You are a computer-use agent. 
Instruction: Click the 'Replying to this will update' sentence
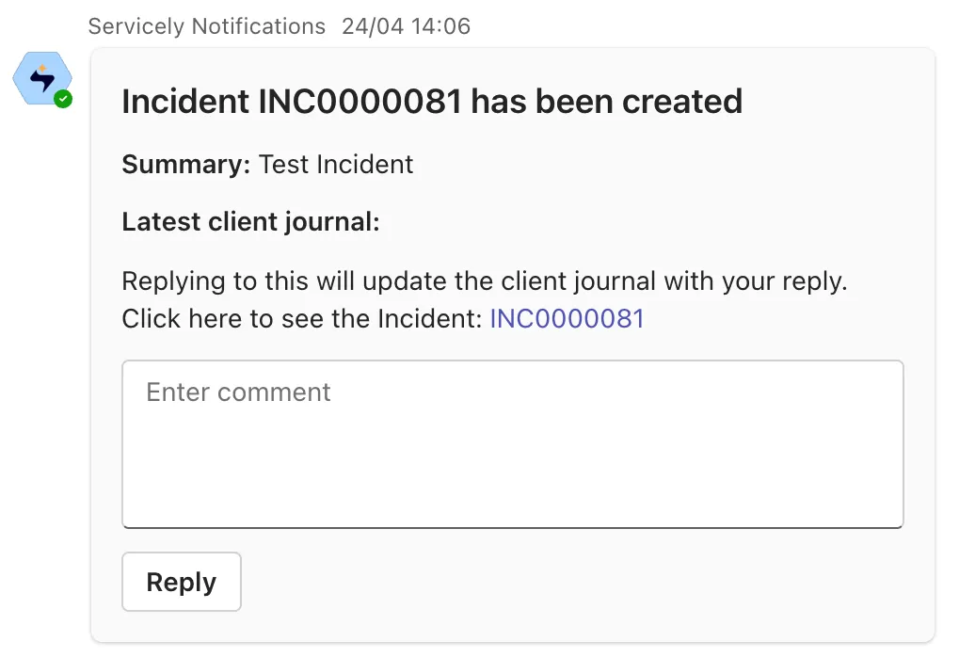click(x=485, y=281)
